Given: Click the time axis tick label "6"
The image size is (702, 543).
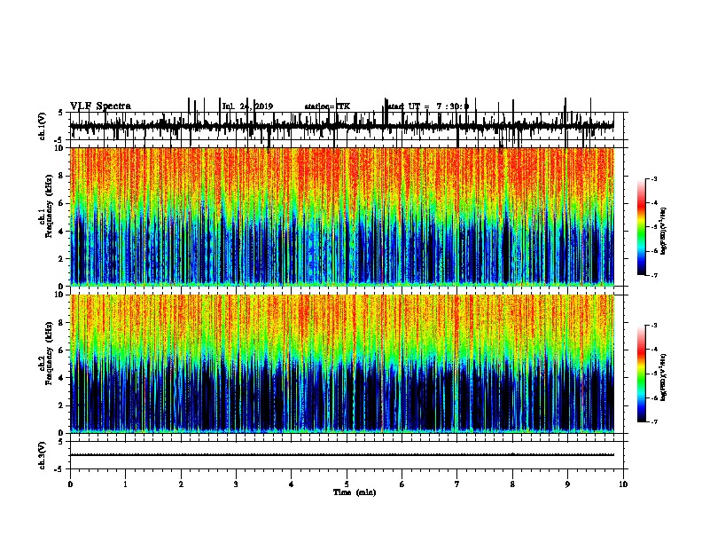Looking at the screenshot, I should click(402, 484).
